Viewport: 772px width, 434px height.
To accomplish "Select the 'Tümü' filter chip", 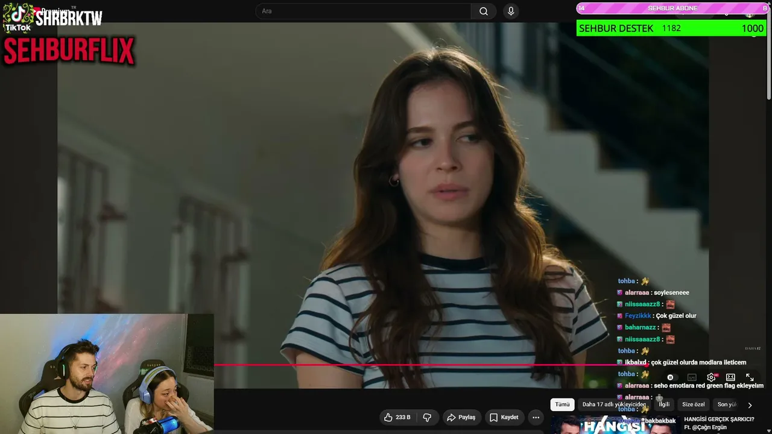I will (562, 404).
